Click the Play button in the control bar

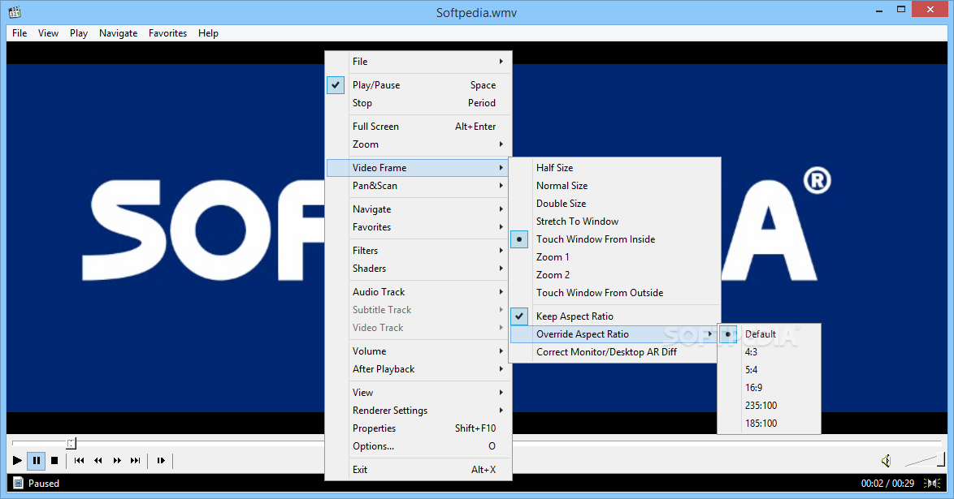[17, 461]
